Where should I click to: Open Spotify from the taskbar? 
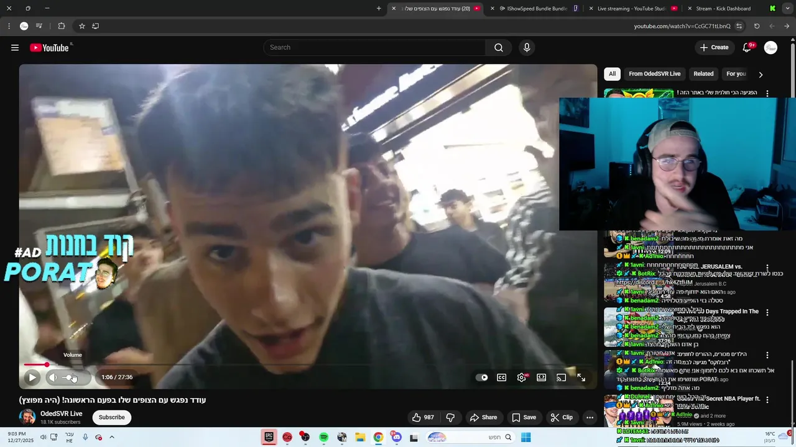tap(323, 438)
